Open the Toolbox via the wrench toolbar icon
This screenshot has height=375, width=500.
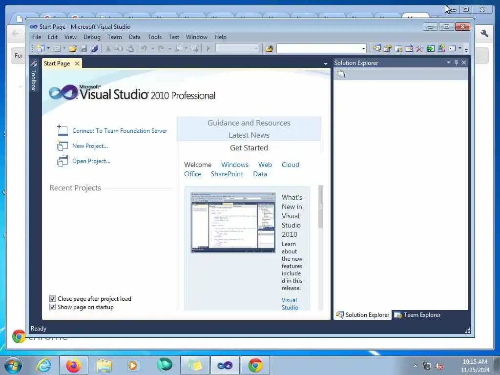419,48
